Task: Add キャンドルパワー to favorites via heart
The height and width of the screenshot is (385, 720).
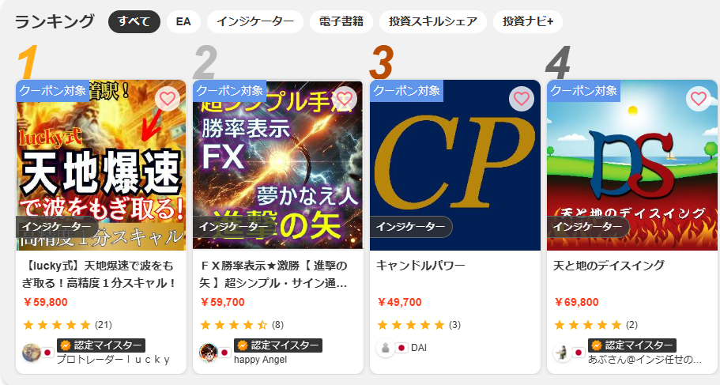Action: (522, 99)
